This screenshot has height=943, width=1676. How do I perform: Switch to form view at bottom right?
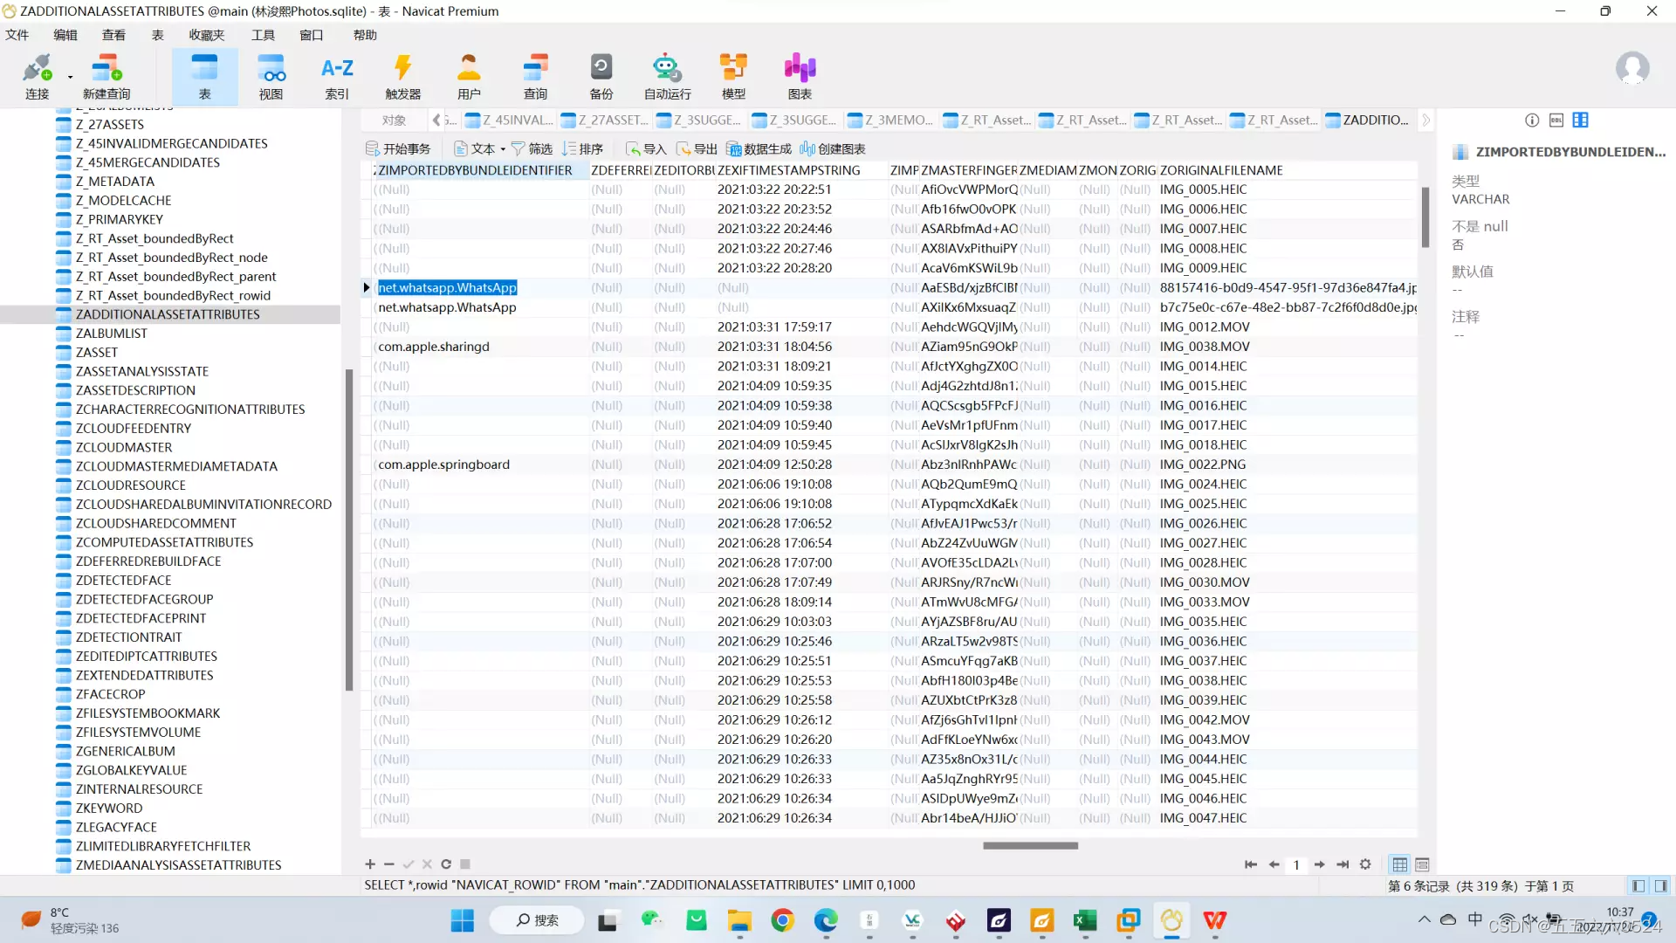click(1422, 864)
